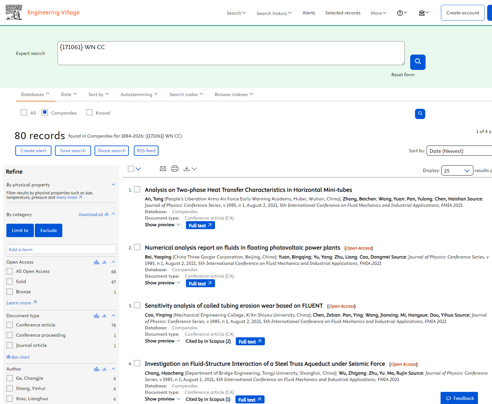Check the select-all results checkbox

click(x=131, y=169)
